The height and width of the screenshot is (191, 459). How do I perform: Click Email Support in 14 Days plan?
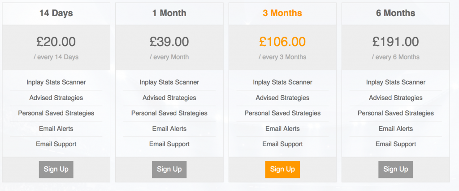click(56, 144)
